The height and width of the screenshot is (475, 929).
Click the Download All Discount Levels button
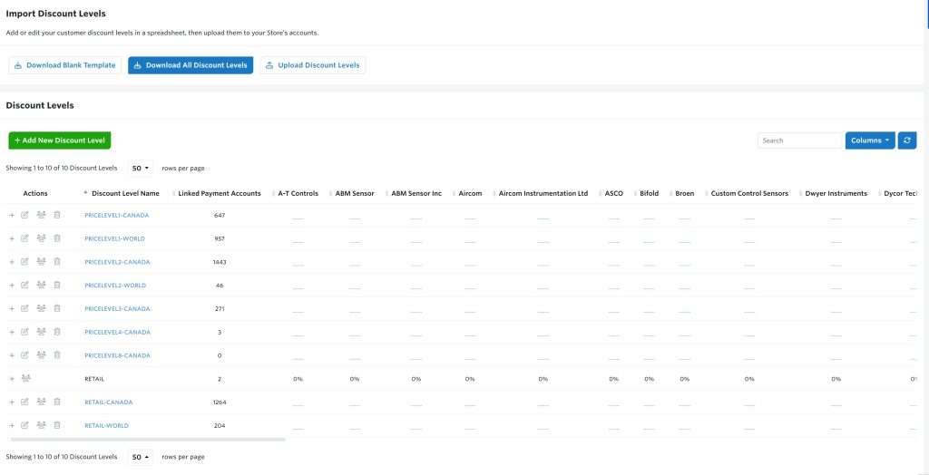[x=191, y=65]
